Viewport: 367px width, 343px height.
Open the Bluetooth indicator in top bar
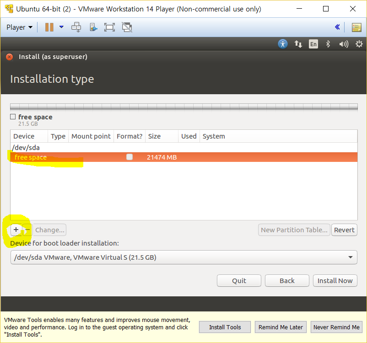coord(328,44)
